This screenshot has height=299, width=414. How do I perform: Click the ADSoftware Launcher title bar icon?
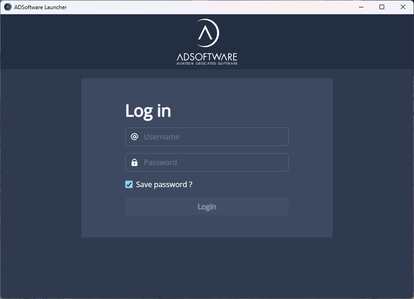(8, 7)
